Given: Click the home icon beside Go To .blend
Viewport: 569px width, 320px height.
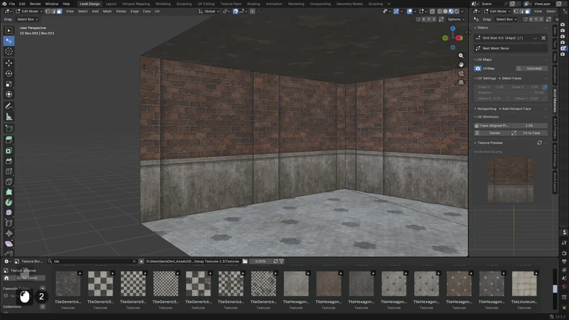Looking at the screenshot, I should 7,278.
